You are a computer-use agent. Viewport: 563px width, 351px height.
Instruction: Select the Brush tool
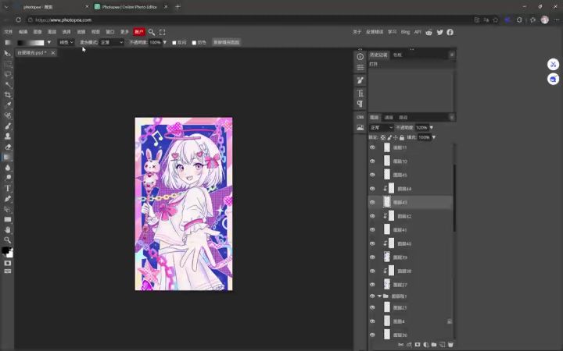7,126
